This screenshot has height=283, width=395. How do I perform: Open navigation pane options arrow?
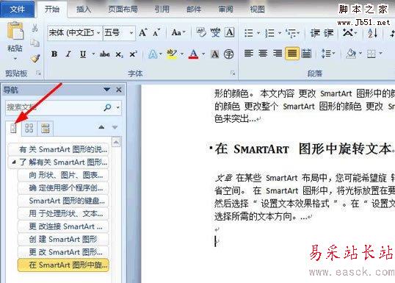pos(106,90)
